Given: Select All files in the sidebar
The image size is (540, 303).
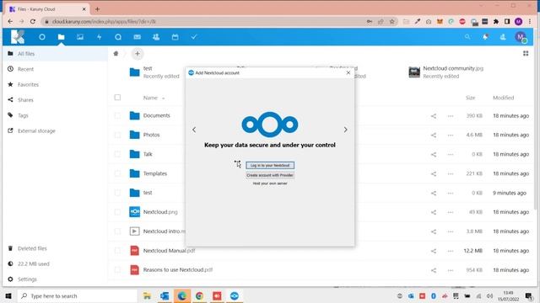Looking at the screenshot, I should tap(55, 54).
